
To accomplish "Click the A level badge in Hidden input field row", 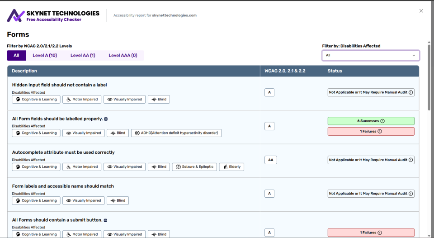I will click(x=269, y=93).
